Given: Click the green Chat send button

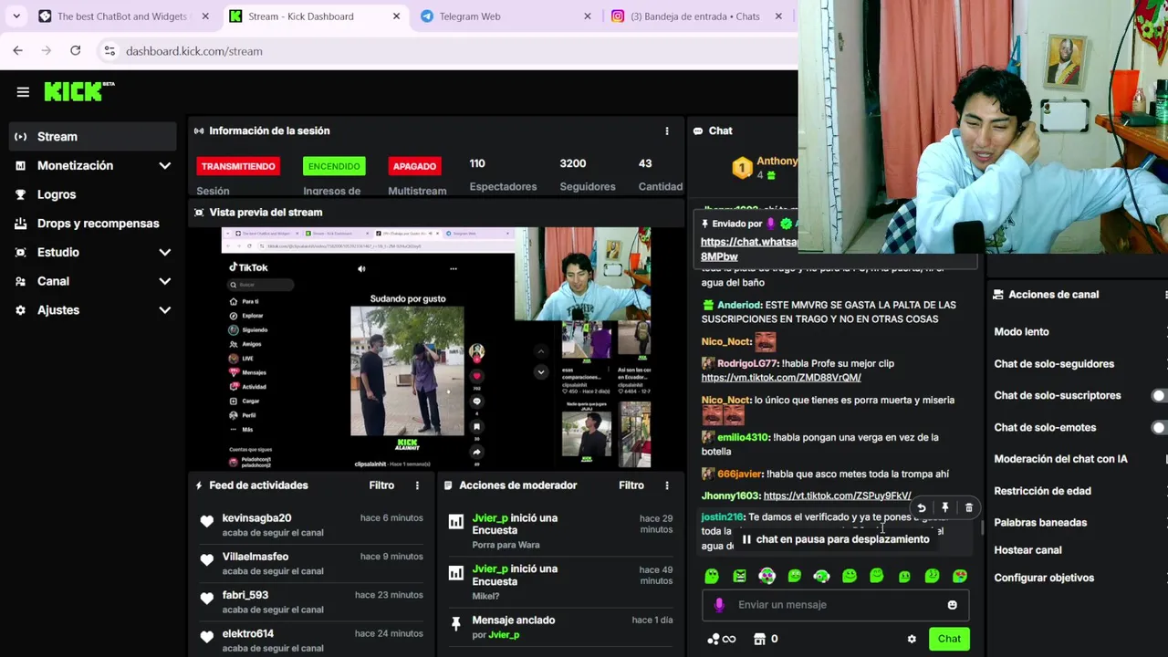Looking at the screenshot, I should [x=949, y=639].
